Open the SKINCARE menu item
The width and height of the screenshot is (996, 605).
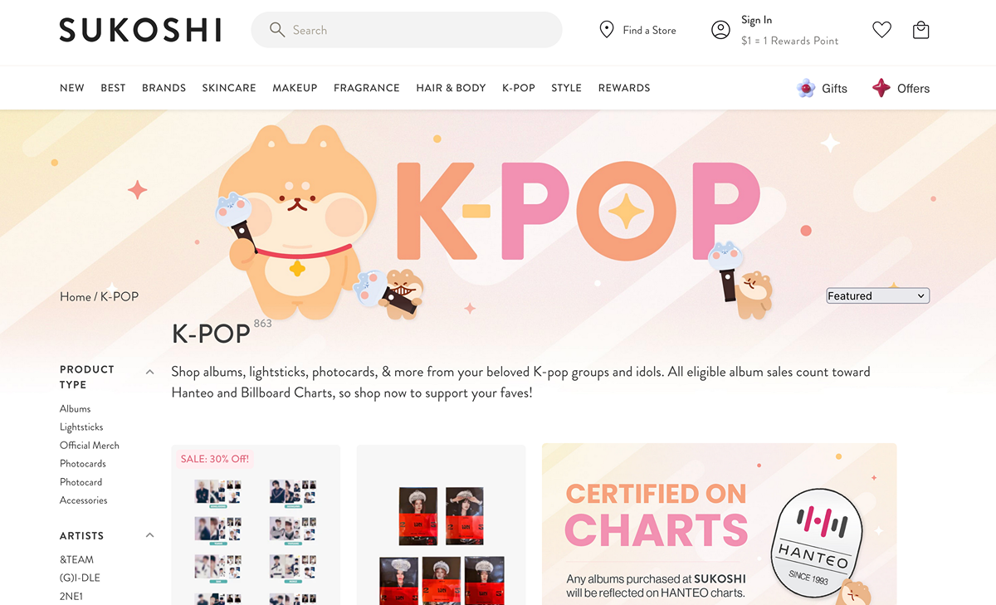tap(229, 88)
